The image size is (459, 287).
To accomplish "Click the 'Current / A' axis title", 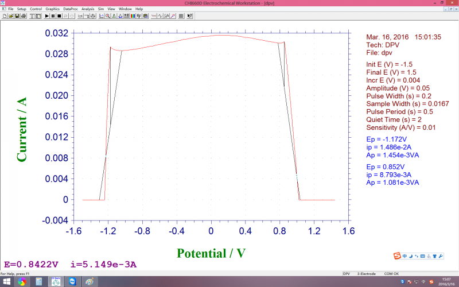I will pyautogui.click(x=22, y=130).
